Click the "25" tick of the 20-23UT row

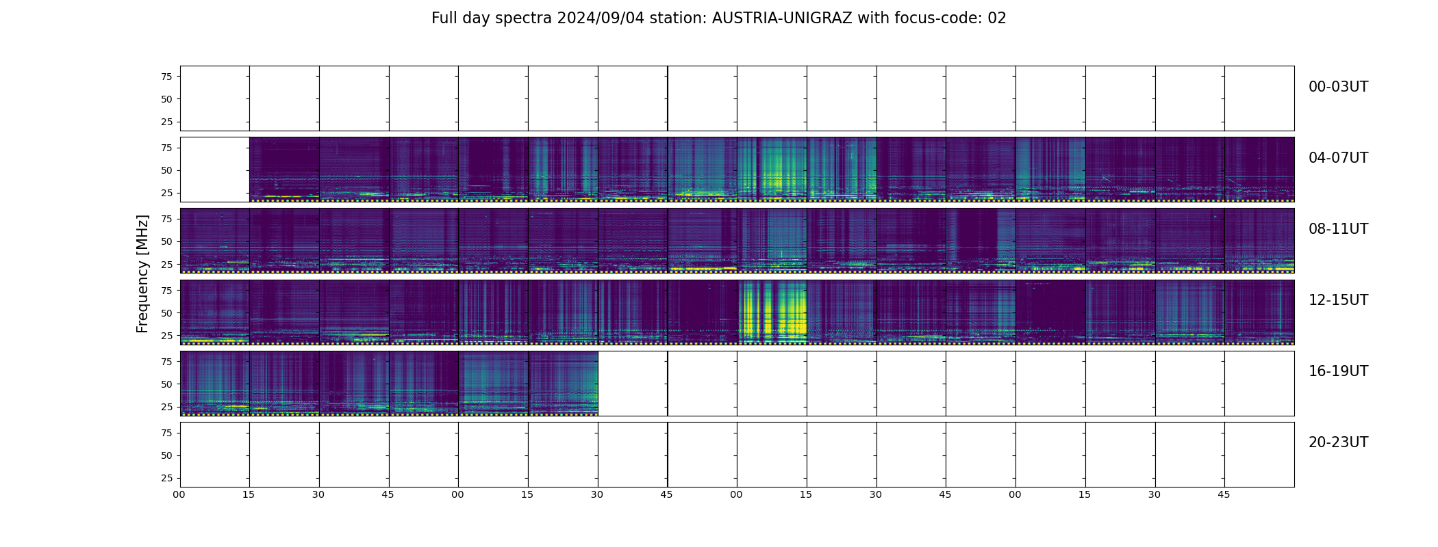(x=166, y=478)
